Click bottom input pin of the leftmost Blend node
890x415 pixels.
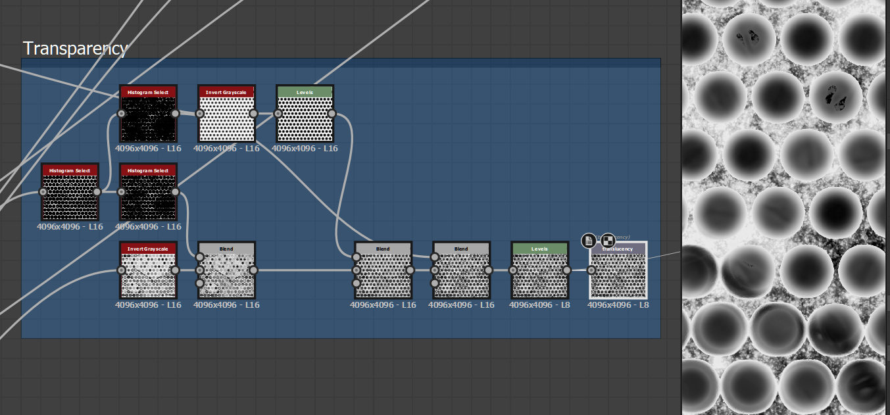[x=200, y=283]
